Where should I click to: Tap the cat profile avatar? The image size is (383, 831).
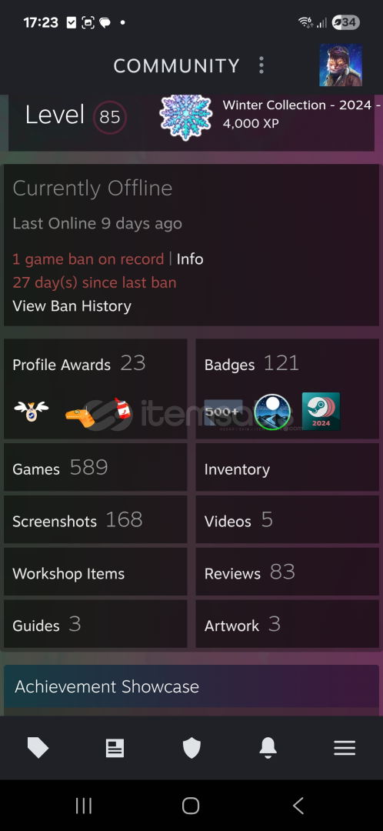341,65
